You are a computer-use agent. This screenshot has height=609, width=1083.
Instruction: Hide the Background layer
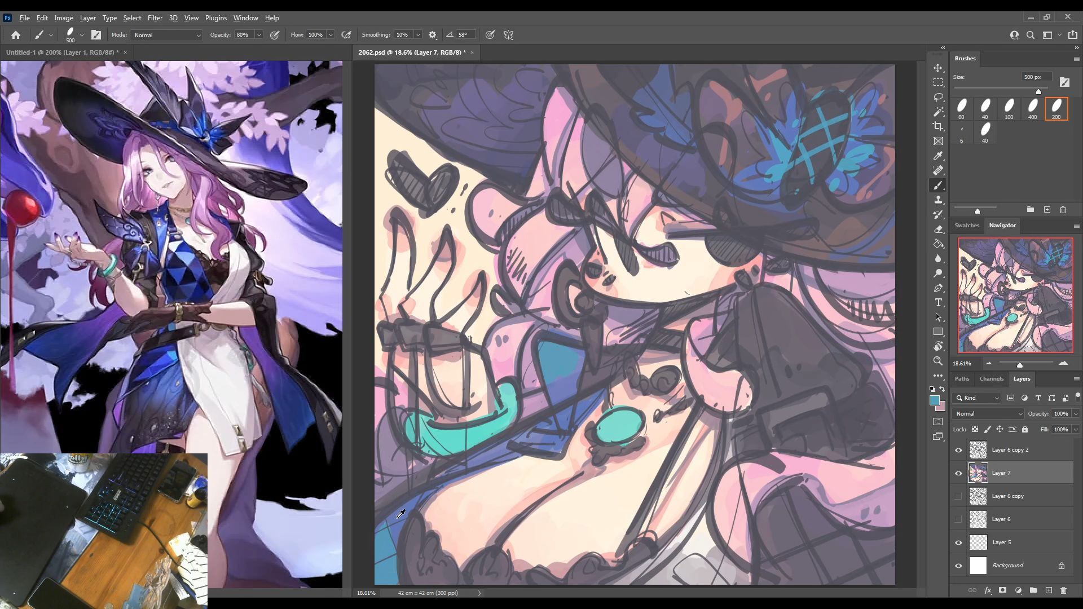pos(958,566)
